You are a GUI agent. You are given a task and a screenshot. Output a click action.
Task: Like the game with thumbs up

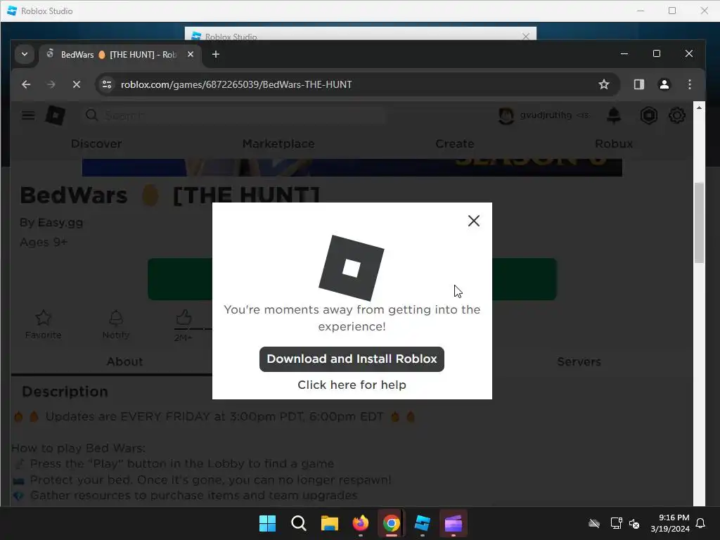[x=184, y=317]
